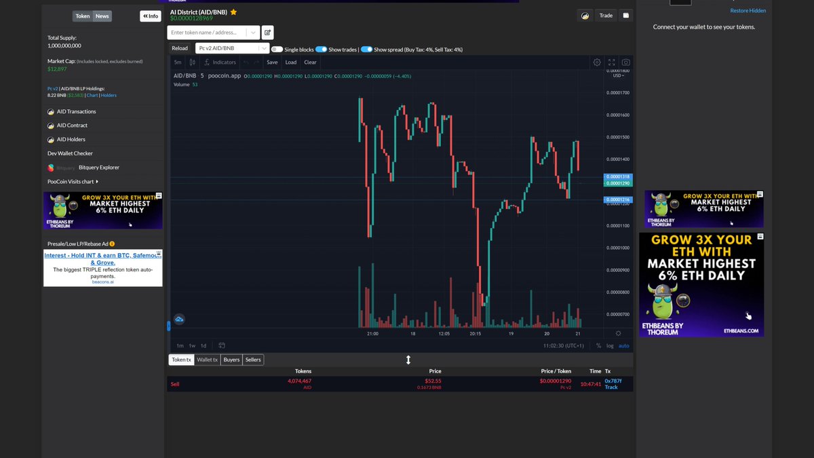Set chart range to 1d
Viewport: 814px width, 458px height.
coord(203,345)
